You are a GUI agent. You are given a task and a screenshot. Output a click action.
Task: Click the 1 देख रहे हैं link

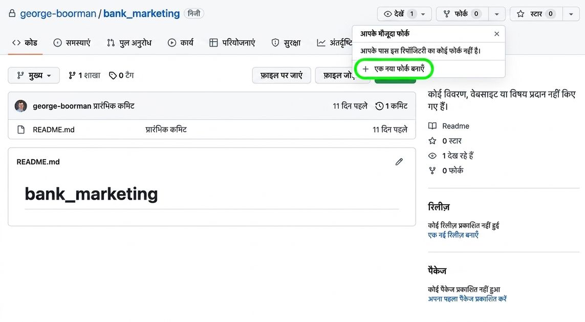pyautogui.click(x=458, y=156)
